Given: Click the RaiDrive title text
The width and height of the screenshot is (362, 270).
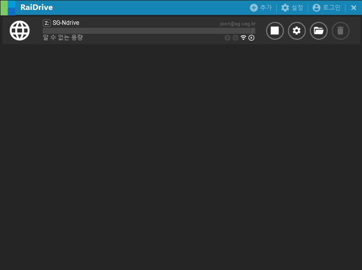Looking at the screenshot, I should [x=36, y=7].
